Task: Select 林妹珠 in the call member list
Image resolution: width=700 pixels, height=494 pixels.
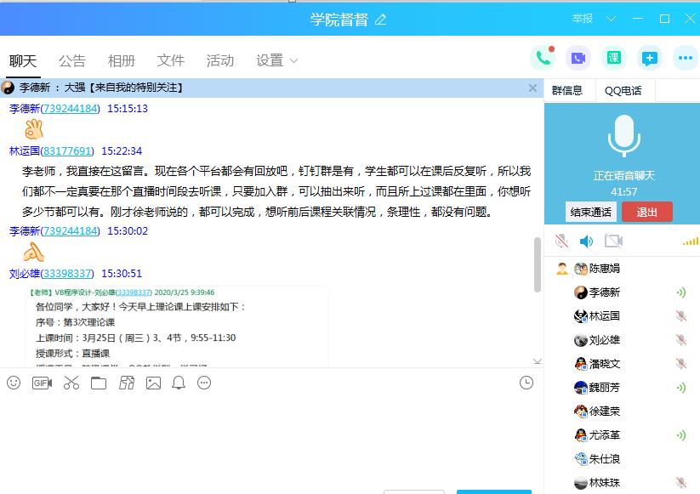Action: click(x=604, y=482)
